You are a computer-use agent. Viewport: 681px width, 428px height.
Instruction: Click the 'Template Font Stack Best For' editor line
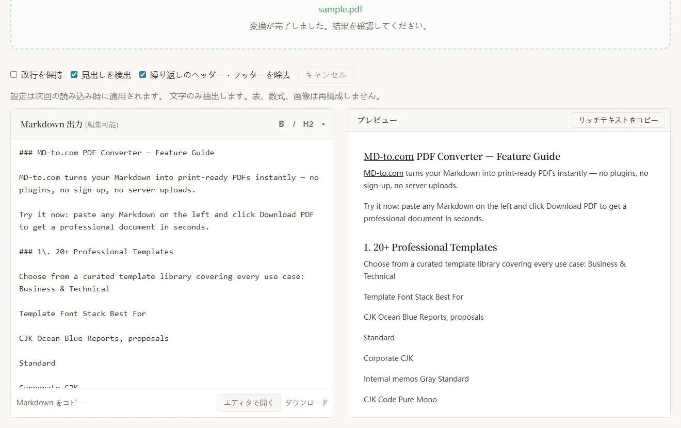(x=83, y=314)
